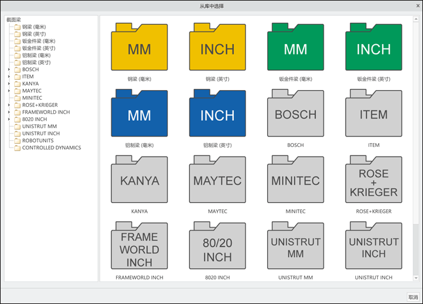423x304 pixels.
Task: Select the KANYA row in the left tree
Action: (27, 83)
